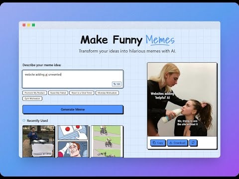This screenshot has width=239, height=179.
Task: Select the two red buttons sweating meme template
Action: (73, 141)
